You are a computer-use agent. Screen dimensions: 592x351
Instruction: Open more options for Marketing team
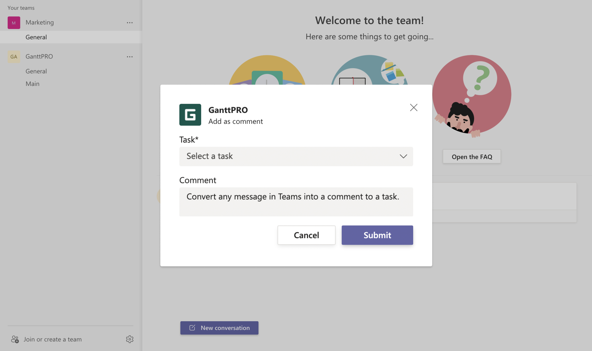pos(130,23)
